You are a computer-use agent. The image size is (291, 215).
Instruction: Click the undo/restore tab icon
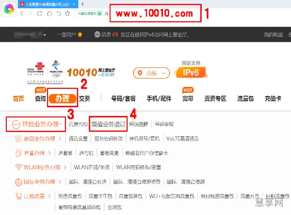[x=59, y=14]
